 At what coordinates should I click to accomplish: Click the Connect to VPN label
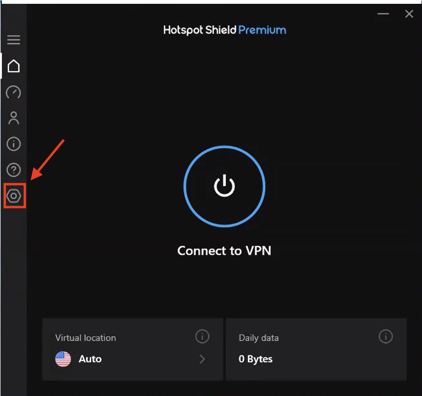(224, 251)
